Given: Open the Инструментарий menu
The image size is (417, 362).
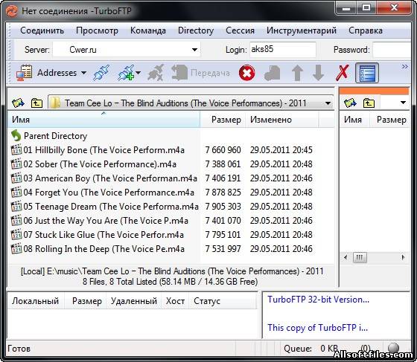Looking at the screenshot, I should tap(302, 30).
